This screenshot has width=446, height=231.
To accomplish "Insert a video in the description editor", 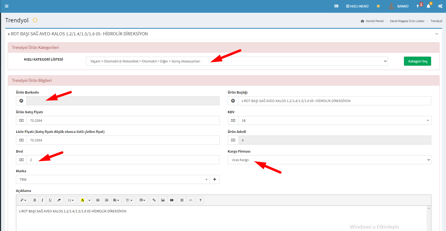I will 172,200.
